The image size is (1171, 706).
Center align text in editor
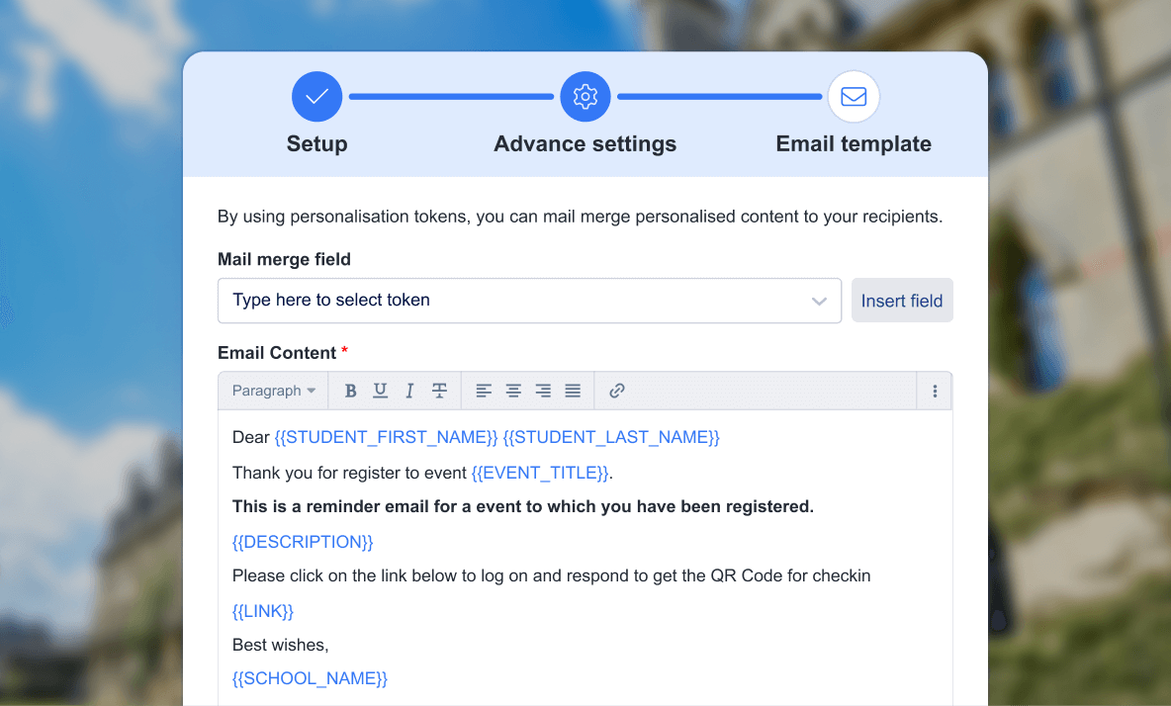click(513, 391)
